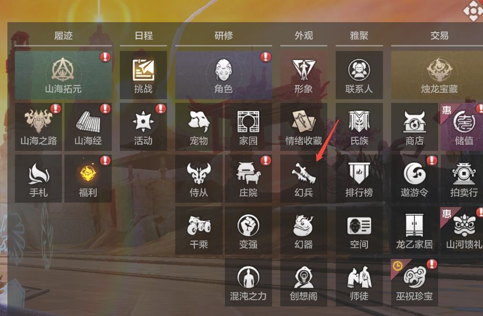Open the 千乘 mount icon
The width and height of the screenshot is (483, 316).
(199, 231)
